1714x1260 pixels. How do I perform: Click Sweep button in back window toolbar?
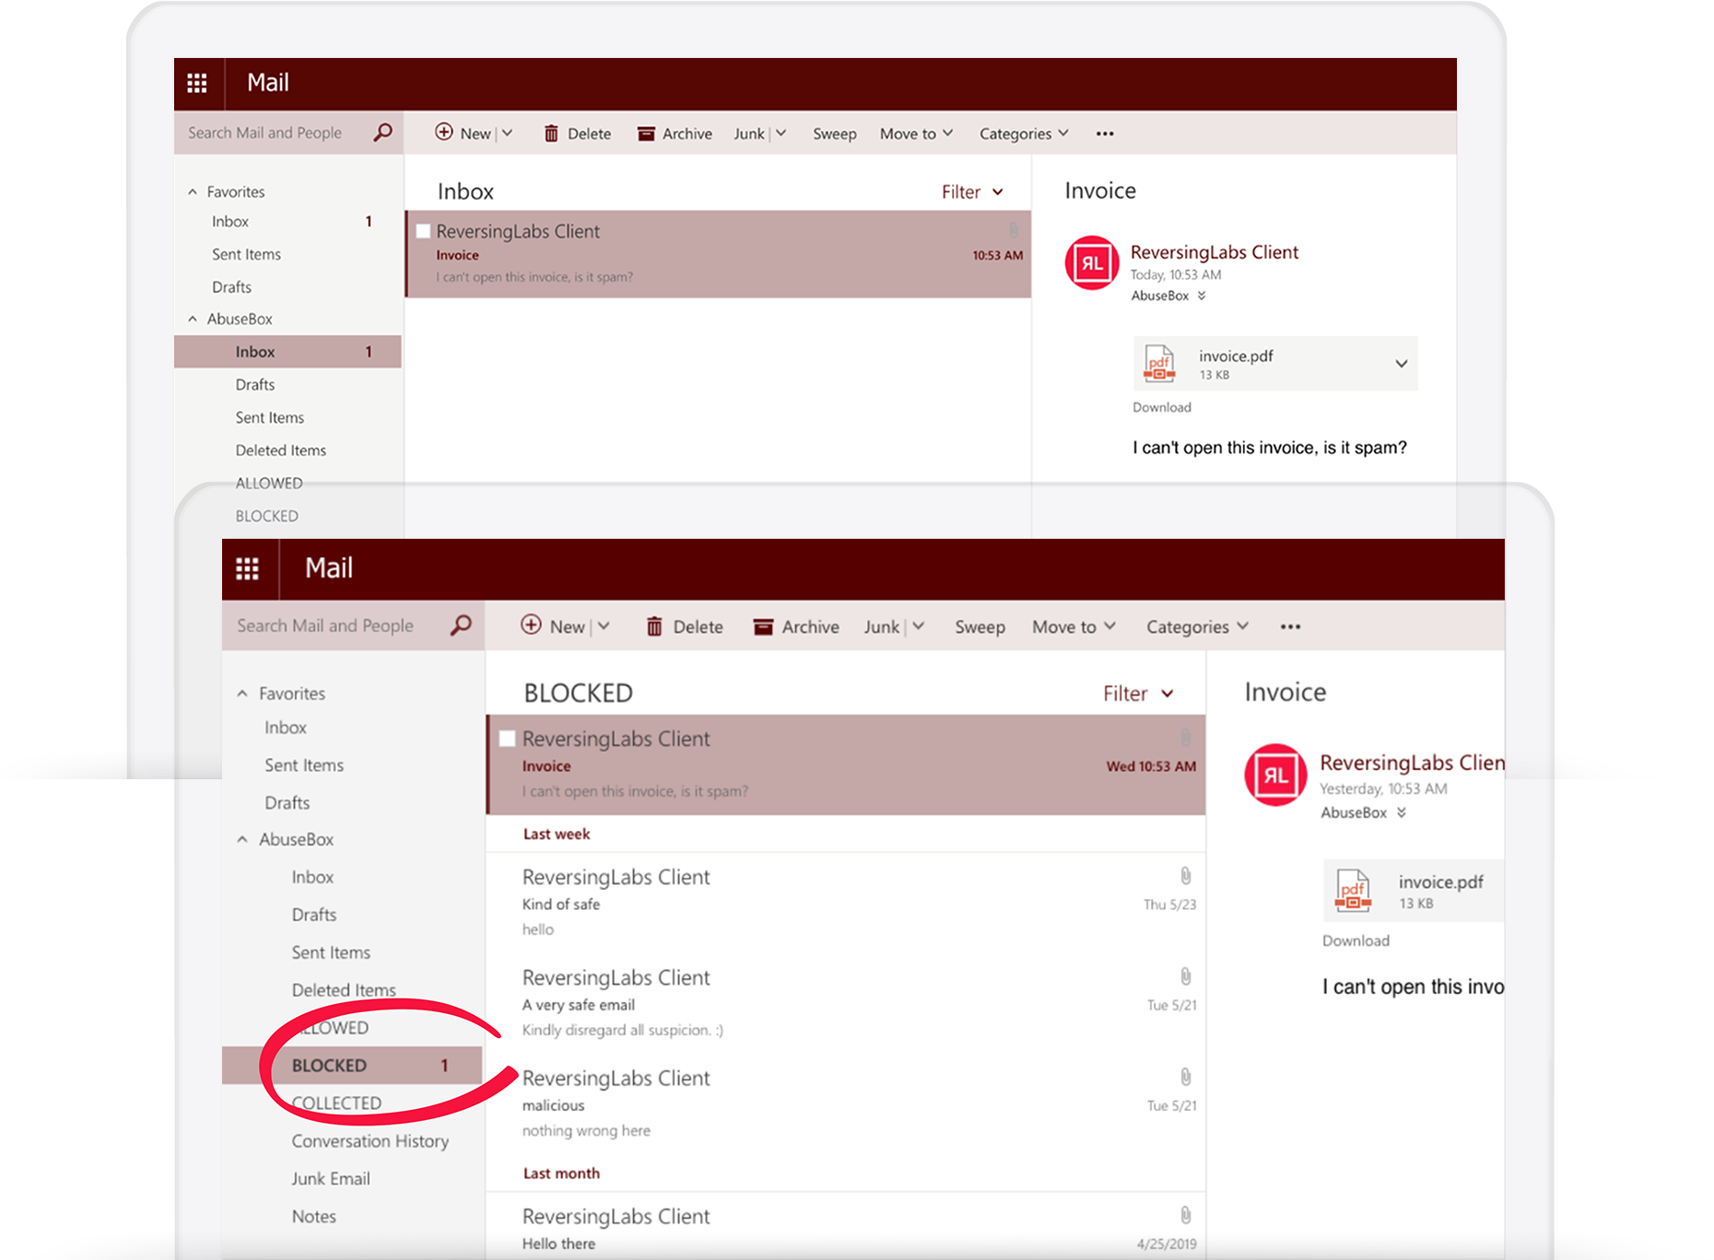(835, 134)
